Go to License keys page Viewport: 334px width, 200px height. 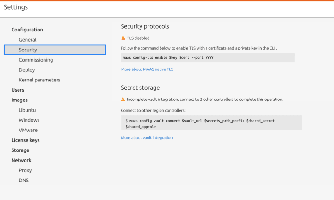point(26,140)
